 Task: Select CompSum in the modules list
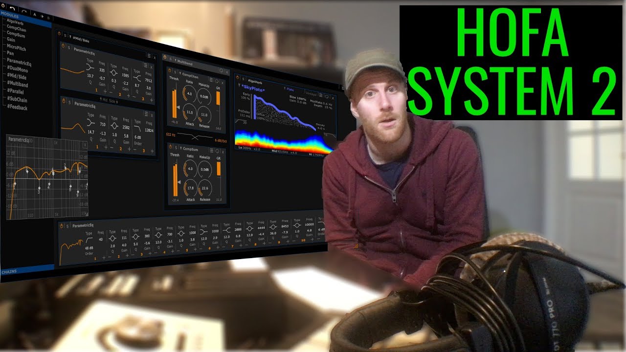16,34
